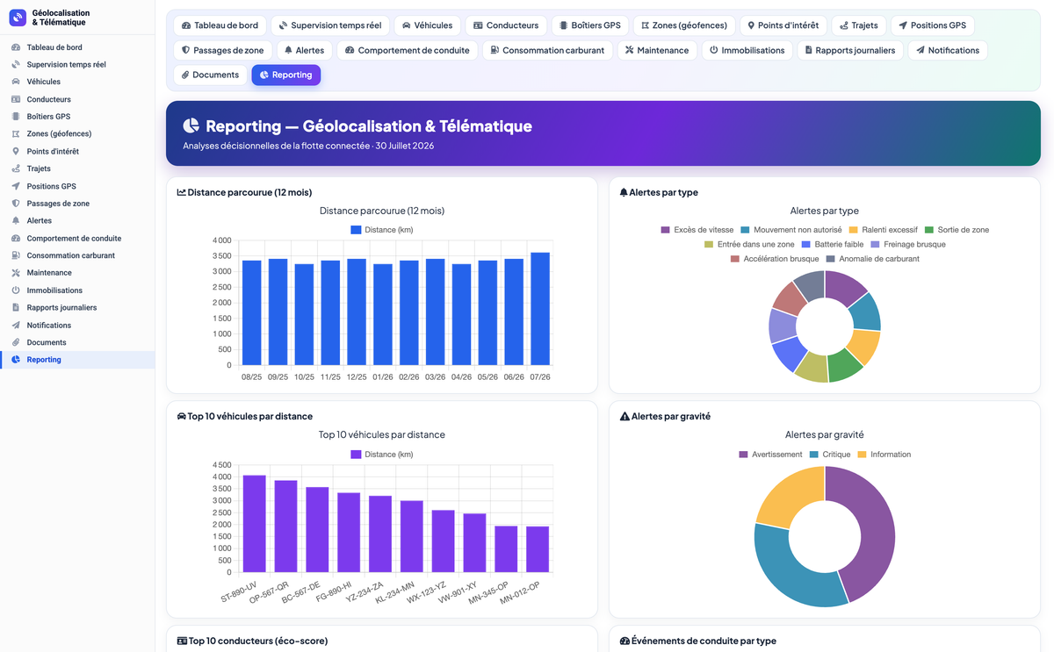Go to Immobilisations top tab
The image size is (1054, 652).
pos(747,50)
